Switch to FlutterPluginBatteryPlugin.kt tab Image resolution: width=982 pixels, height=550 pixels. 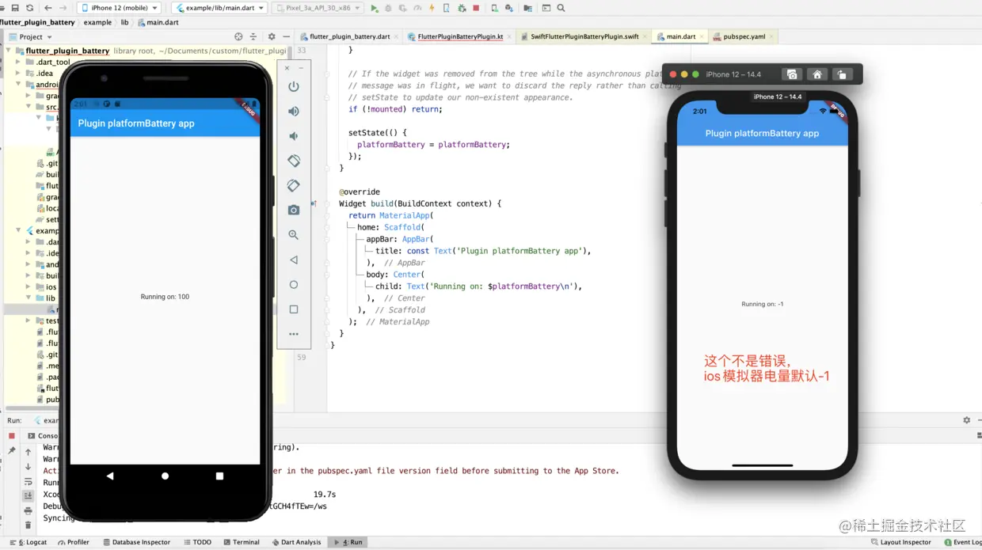click(x=459, y=36)
